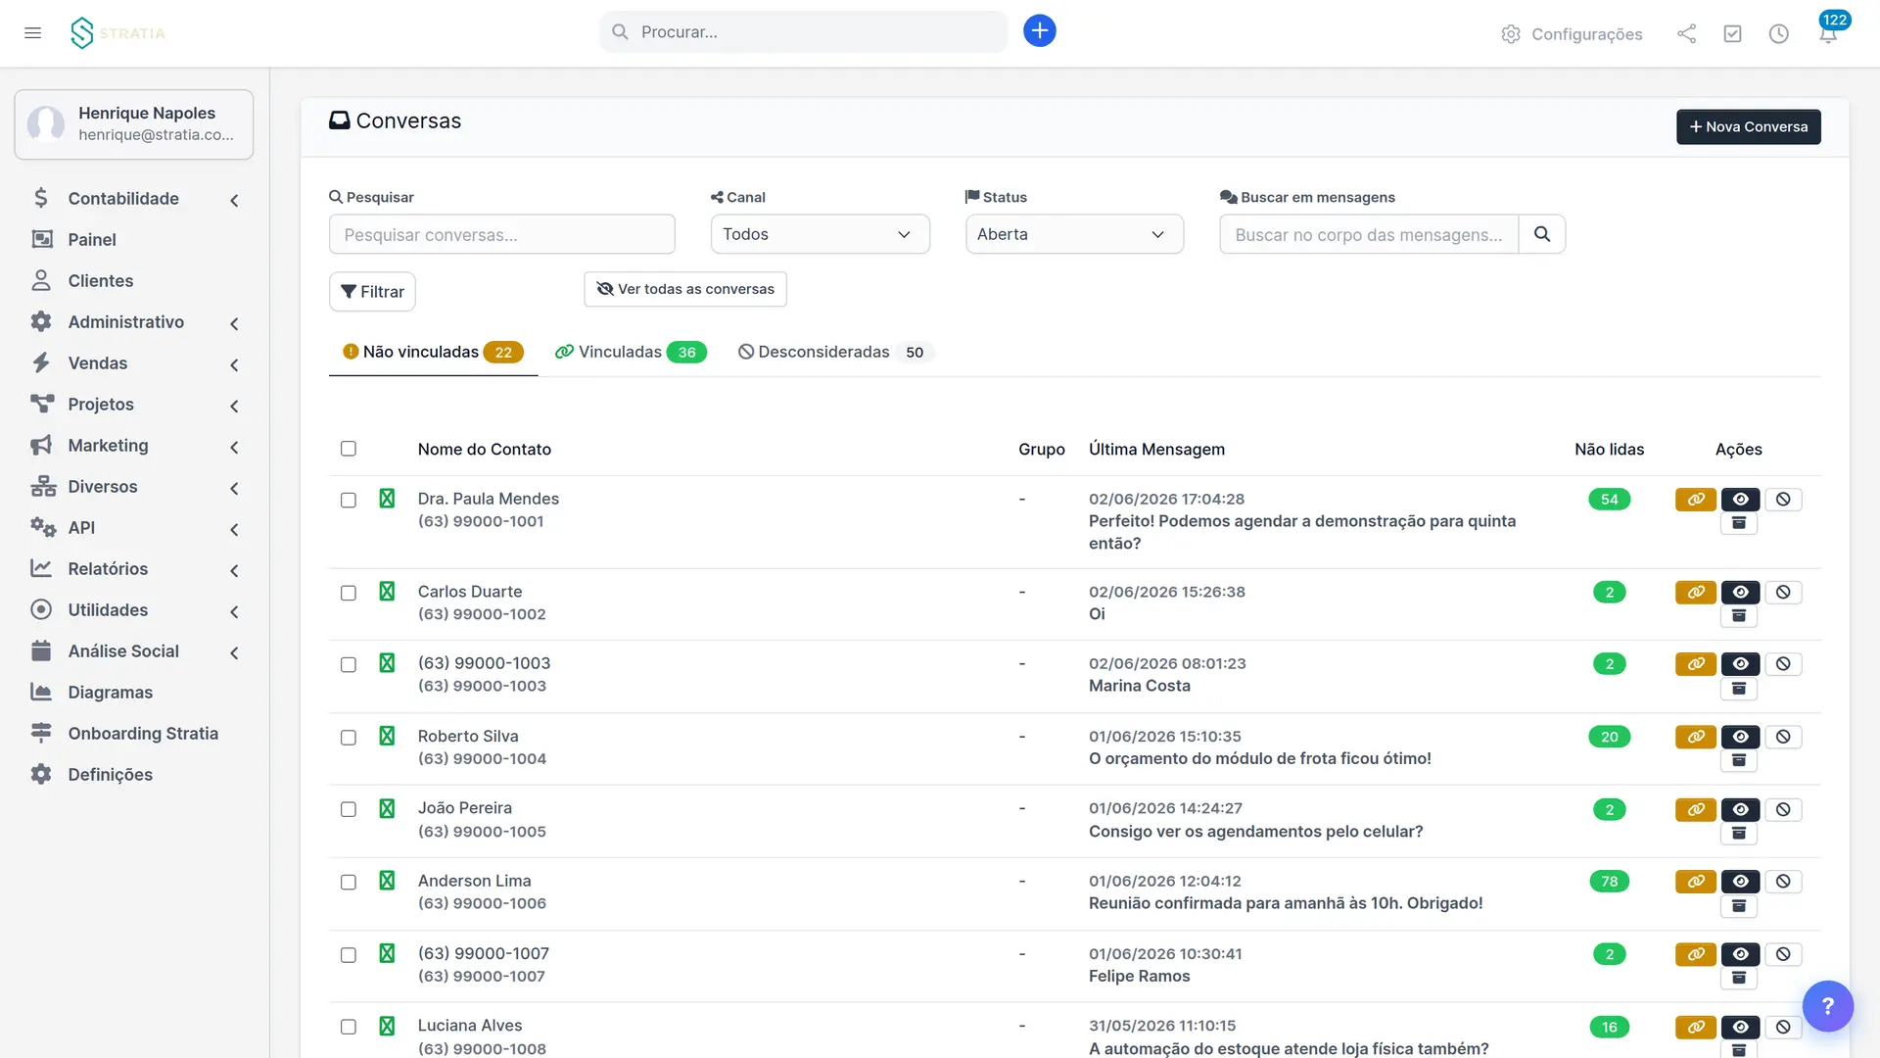Click the 78 unread badge for Anderson Lima
Image resolution: width=1880 pixels, height=1058 pixels.
tap(1609, 882)
